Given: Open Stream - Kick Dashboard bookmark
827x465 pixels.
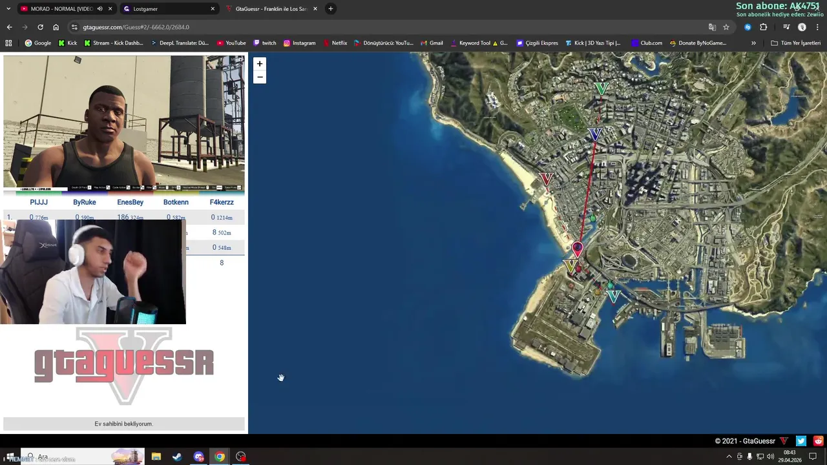Looking at the screenshot, I should (x=114, y=43).
